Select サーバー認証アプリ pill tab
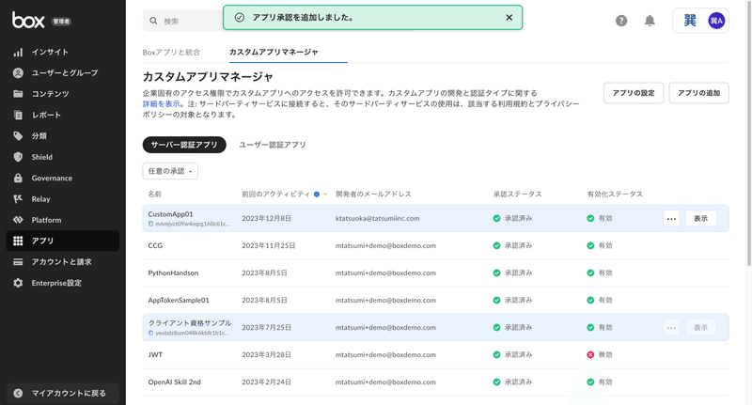Screen dimensions: 752x405 coord(184,145)
